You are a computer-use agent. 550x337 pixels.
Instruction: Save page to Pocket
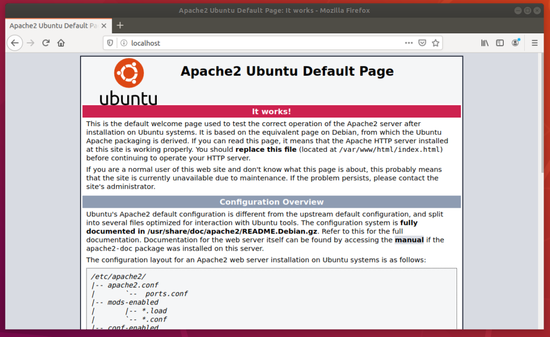(423, 43)
